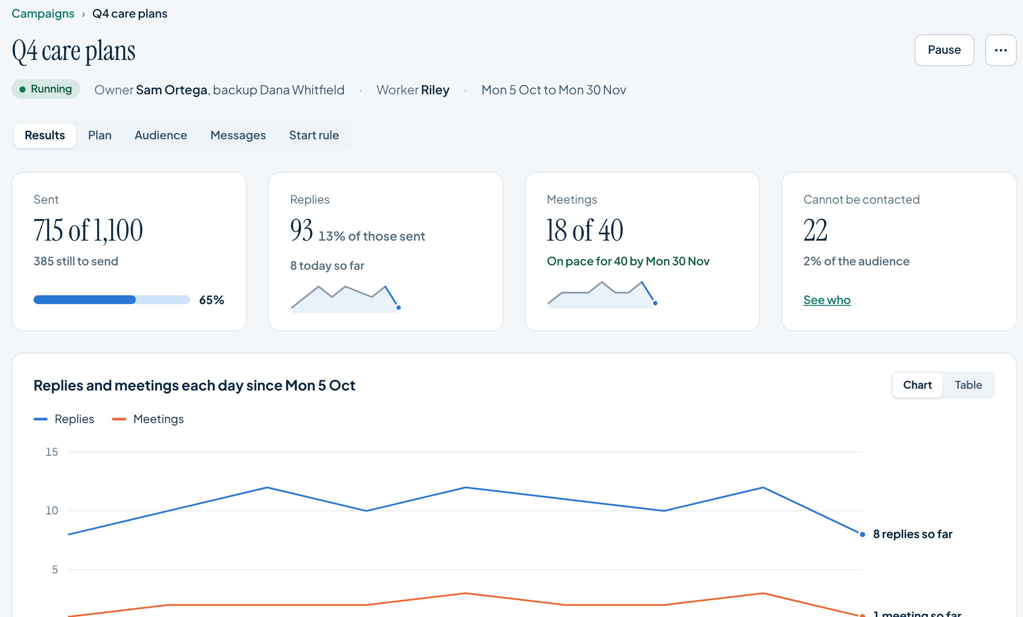Toggle the Meetings legend item
Screen dimensions: 1023x617
pos(148,419)
